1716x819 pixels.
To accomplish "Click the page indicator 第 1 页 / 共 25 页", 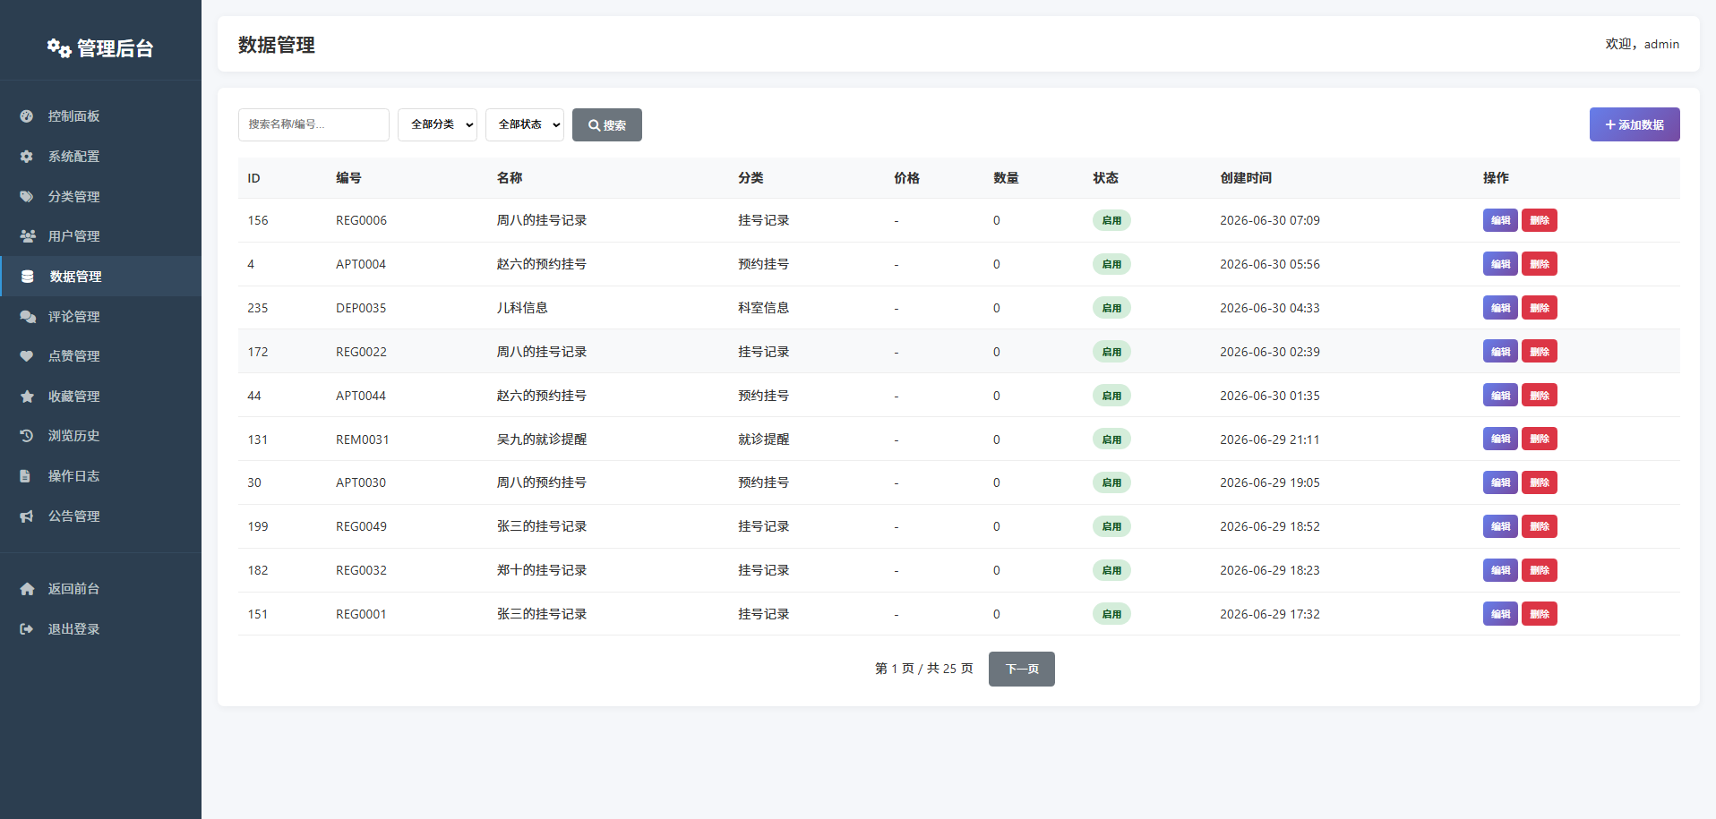I will point(923,669).
